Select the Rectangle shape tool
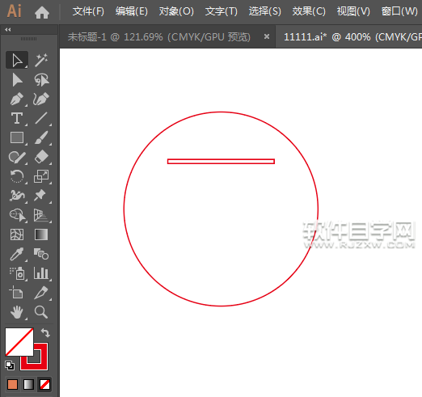The image size is (422, 397). click(17, 137)
